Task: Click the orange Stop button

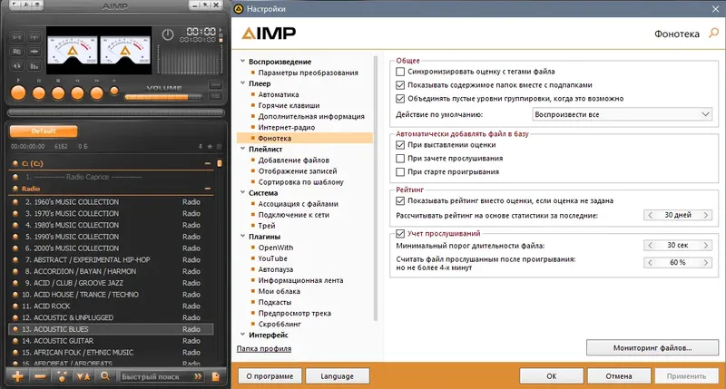Action: click(58, 93)
